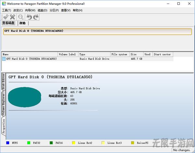This screenshot has width=195, height=153.
Task: Select the GPT Hard Disk 0 disk map bar
Action: pyautogui.click(x=97, y=31)
